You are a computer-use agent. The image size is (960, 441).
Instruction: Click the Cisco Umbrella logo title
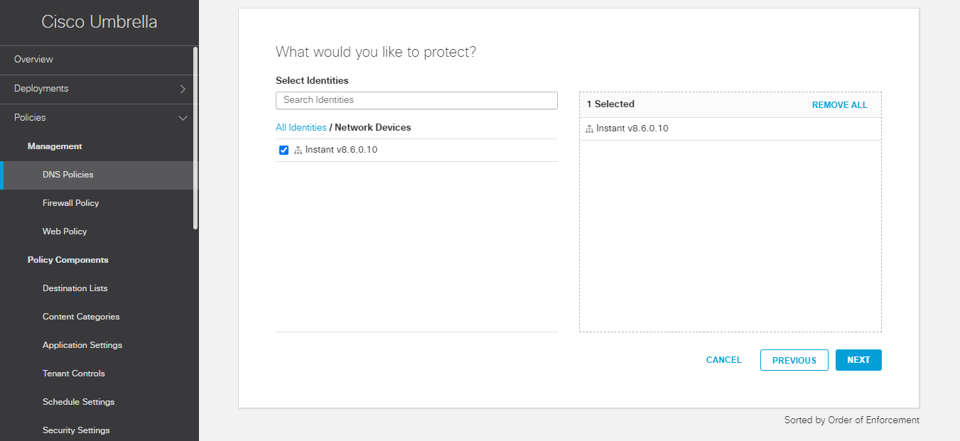(99, 22)
